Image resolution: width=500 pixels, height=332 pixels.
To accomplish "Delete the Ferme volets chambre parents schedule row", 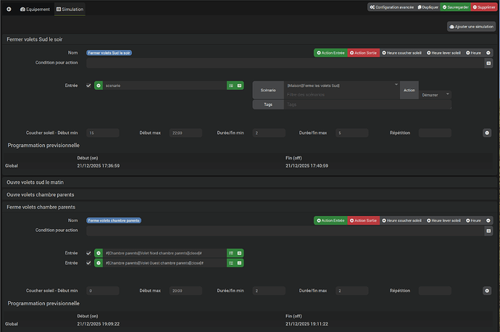I will [487, 290].
